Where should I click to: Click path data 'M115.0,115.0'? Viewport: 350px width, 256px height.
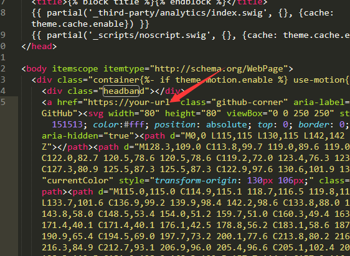pyautogui.click(x=144, y=191)
